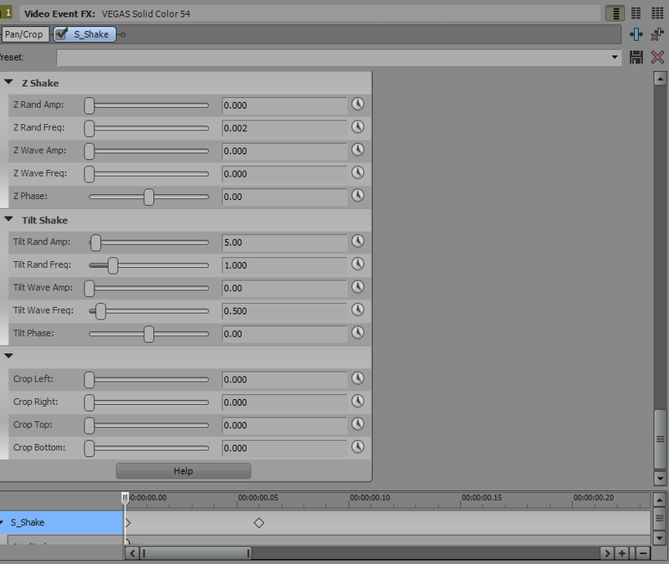Image resolution: width=669 pixels, height=564 pixels.
Task: Click the Tilt Rand Amp slider handle
Action: 95,243
